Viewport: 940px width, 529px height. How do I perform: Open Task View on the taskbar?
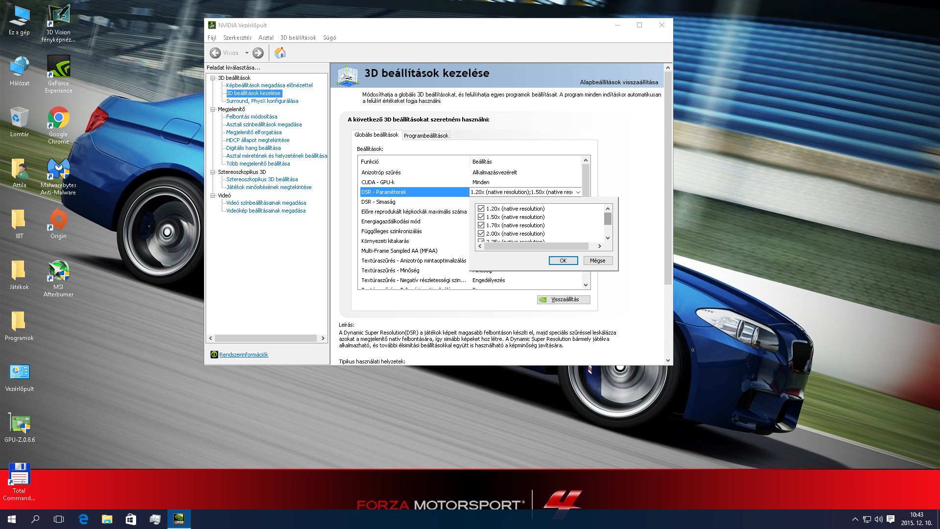59,519
